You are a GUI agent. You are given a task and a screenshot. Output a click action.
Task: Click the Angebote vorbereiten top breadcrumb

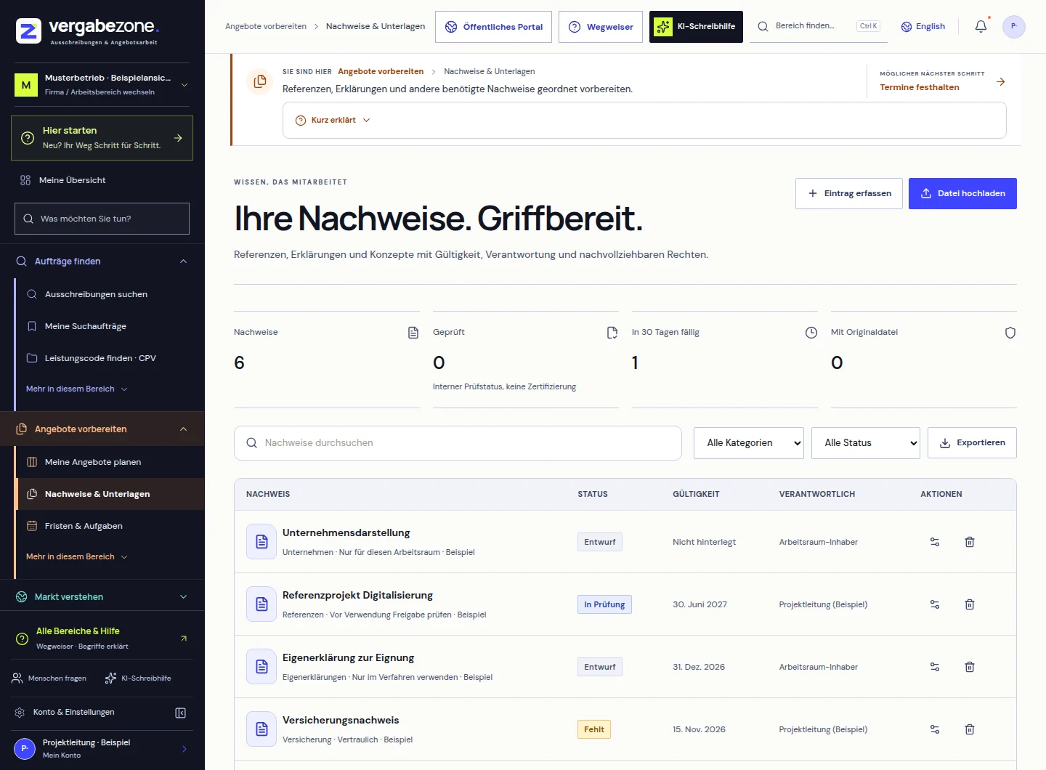(266, 27)
